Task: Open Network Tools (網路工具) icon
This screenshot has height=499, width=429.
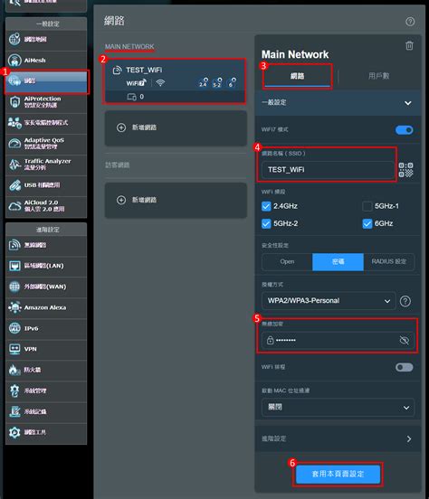Action: tap(14, 432)
